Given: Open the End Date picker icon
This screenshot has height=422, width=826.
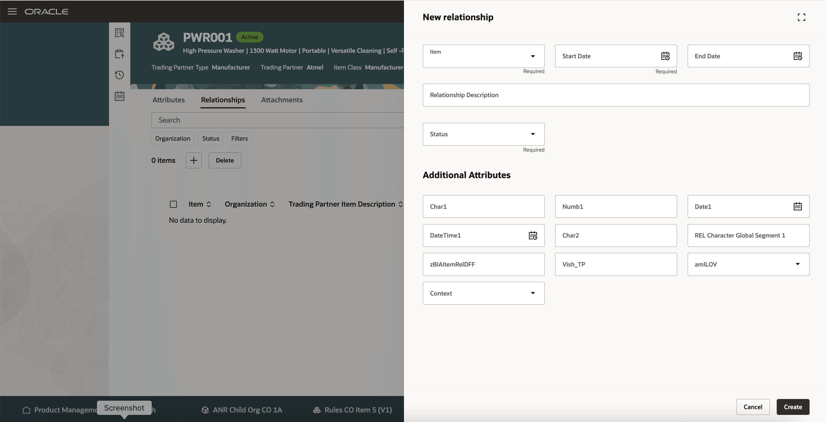Looking at the screenshot, I should pyautogui.click(x=798, y=56).
